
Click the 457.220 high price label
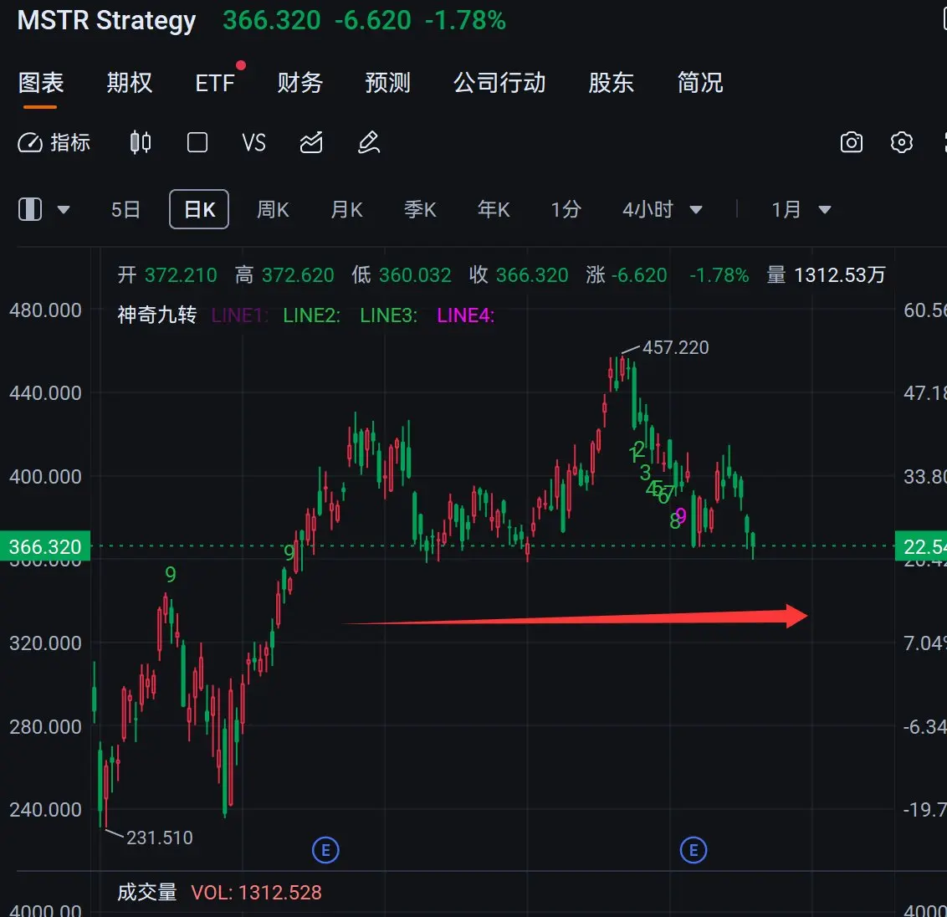pyautogui.click(x=675, y=347)
